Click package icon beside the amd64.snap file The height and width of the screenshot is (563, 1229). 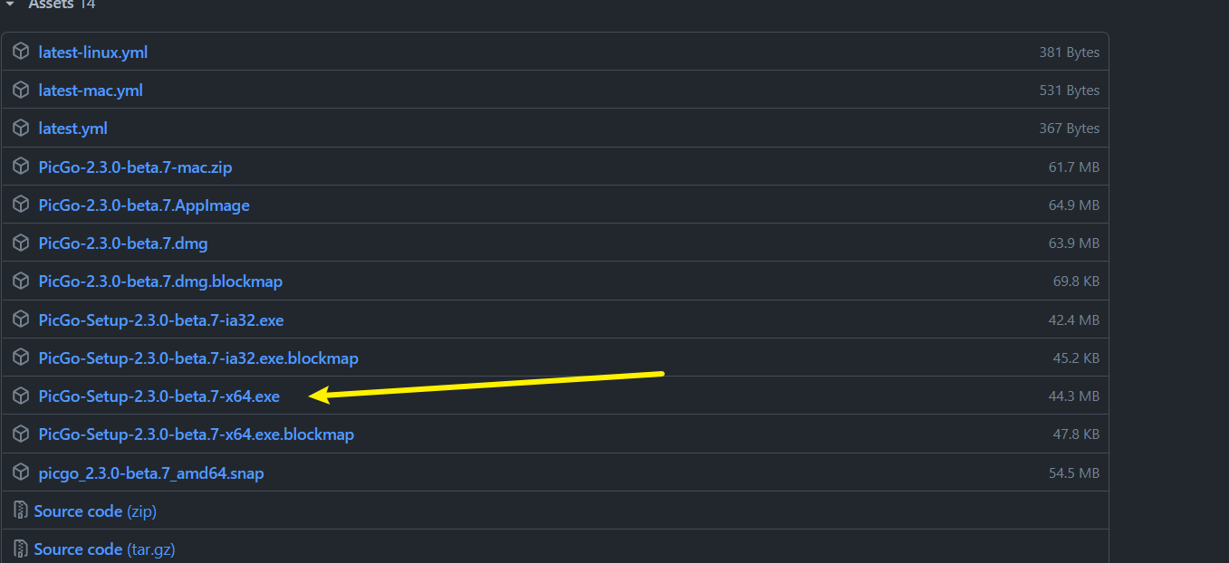[x=21, y=472]
